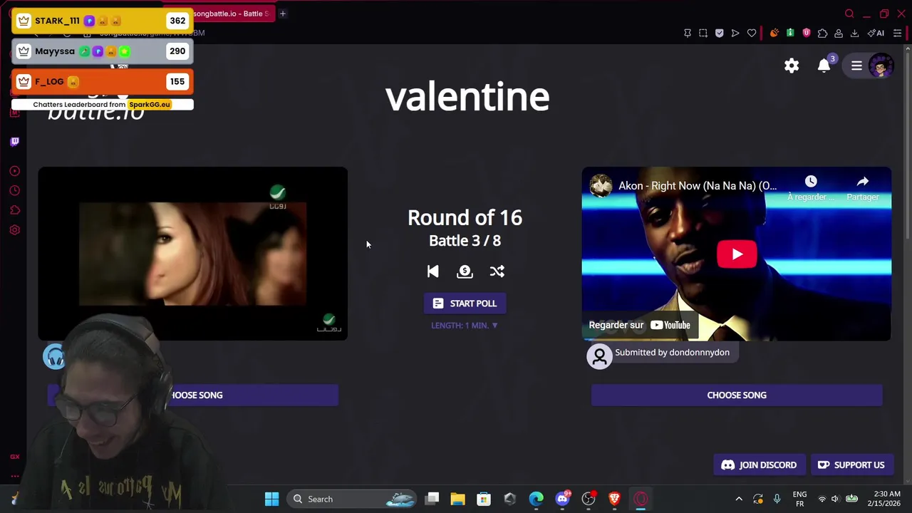Click the orange megaphone extension icon

774,33
